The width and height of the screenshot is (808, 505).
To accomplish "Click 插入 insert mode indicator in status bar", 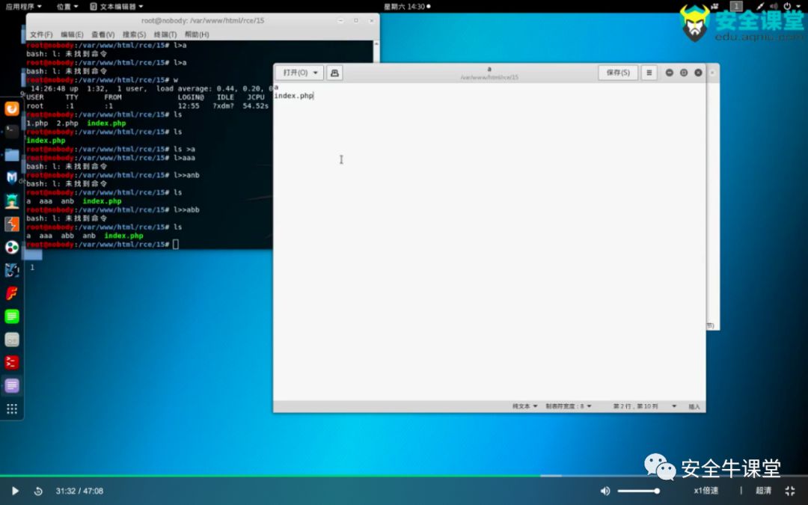I will tap(694, 406).
